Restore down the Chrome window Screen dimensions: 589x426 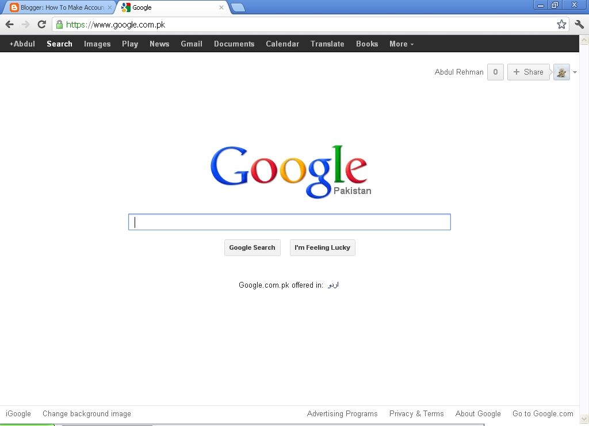click(x=554, y=5)
